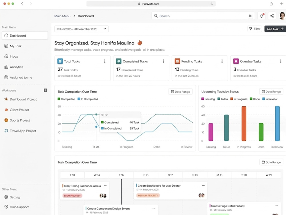
Task: Open the date range dropdown 01 Juni 2025
Action: coord(82,29)
